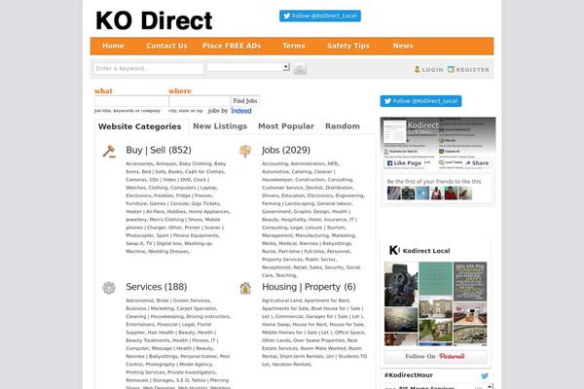Click the Kodirect Facebook page thumbnail
Viewport: 584px width, 389px height.
point(395,131)
